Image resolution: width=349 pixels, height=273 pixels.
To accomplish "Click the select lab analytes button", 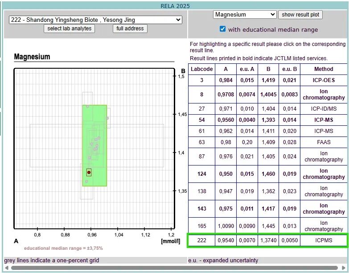I will pyautogui.click(x=70, y=29).
